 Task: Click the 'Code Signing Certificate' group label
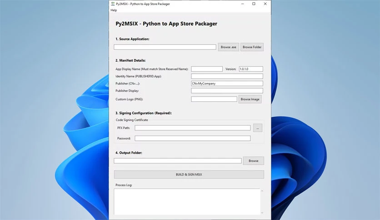tap(132, 120)
